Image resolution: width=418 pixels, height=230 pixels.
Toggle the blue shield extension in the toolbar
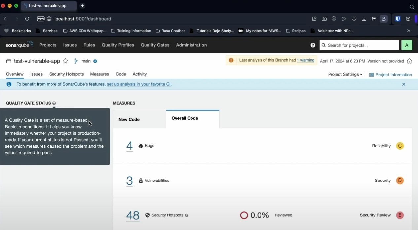(397, 19)
